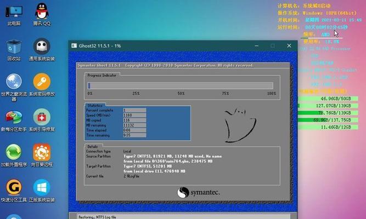Minimize the Ghost32 window
This screenshot has height=219, width=366.
click(256, 45)
